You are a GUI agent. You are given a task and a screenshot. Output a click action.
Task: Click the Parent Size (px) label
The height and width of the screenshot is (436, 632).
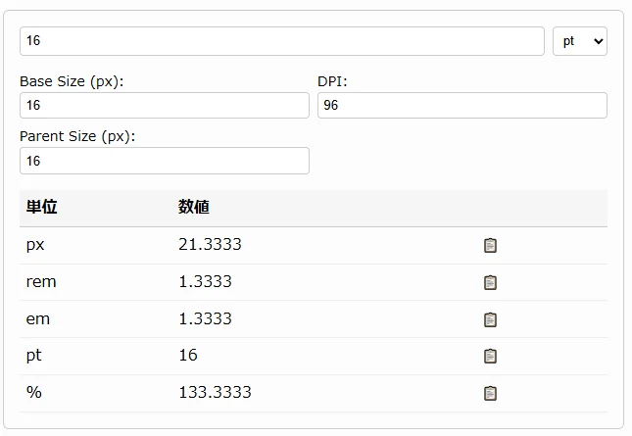coord(77,136)
